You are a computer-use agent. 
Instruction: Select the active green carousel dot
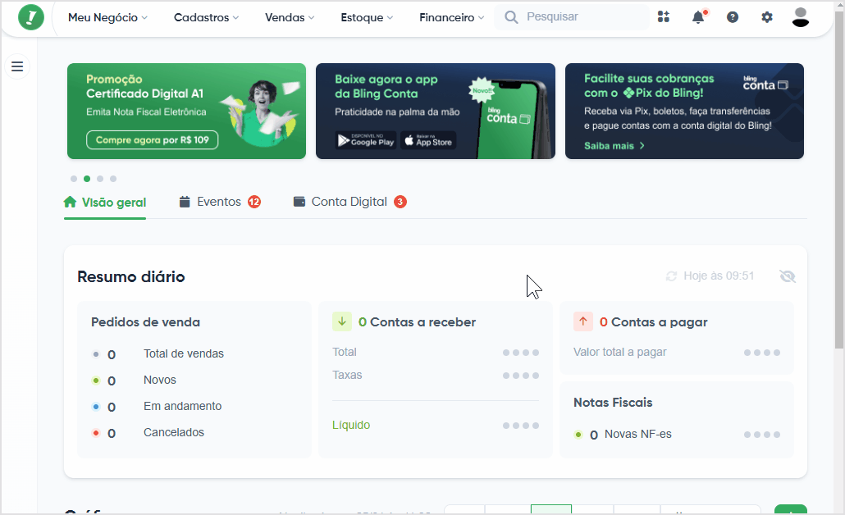coord(87,179)
